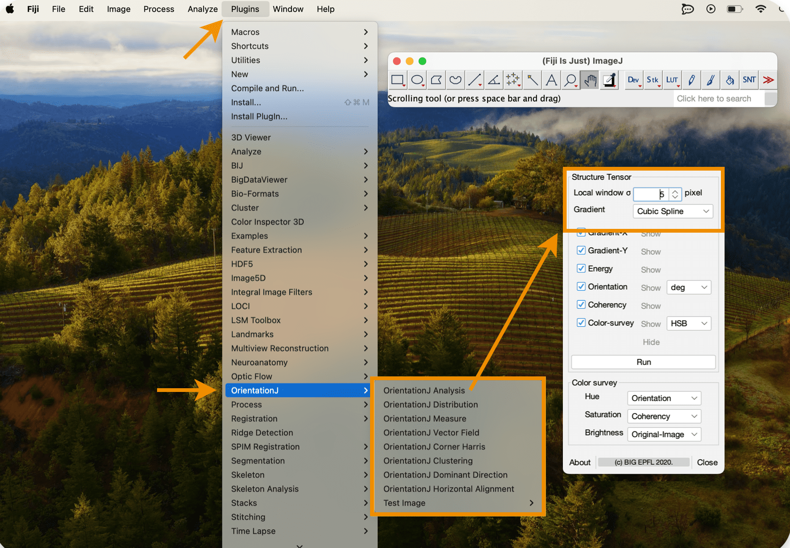
Task: Click the Hide button
Action: (651, 342)
